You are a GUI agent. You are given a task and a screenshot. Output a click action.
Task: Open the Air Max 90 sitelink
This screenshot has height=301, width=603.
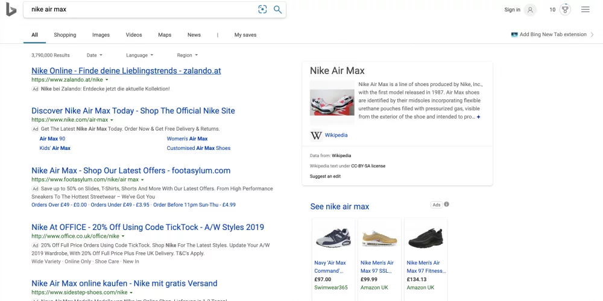pos(52,138)
